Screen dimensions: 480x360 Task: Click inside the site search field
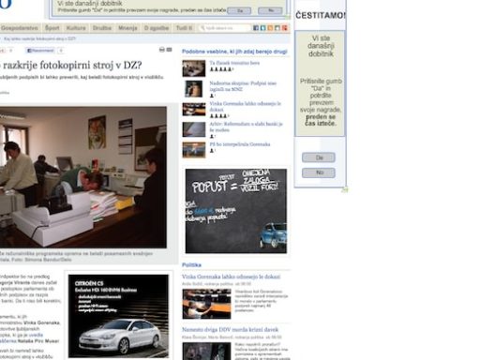pyautogui.click(x=224, y=28)
